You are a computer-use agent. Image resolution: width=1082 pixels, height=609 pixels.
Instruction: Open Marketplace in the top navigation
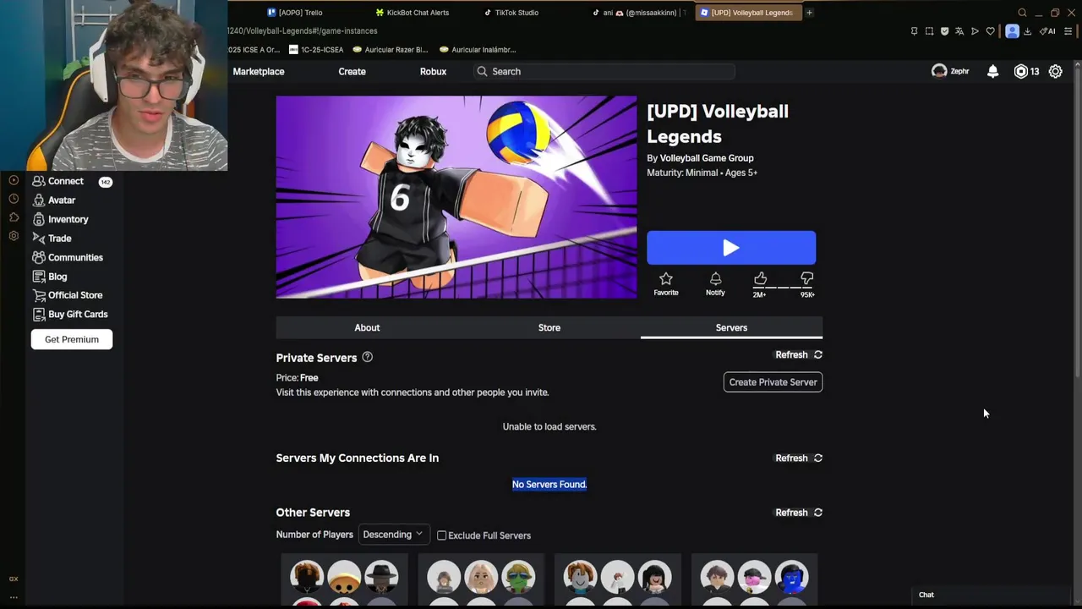pyautogui.click(x=259, y=71)
